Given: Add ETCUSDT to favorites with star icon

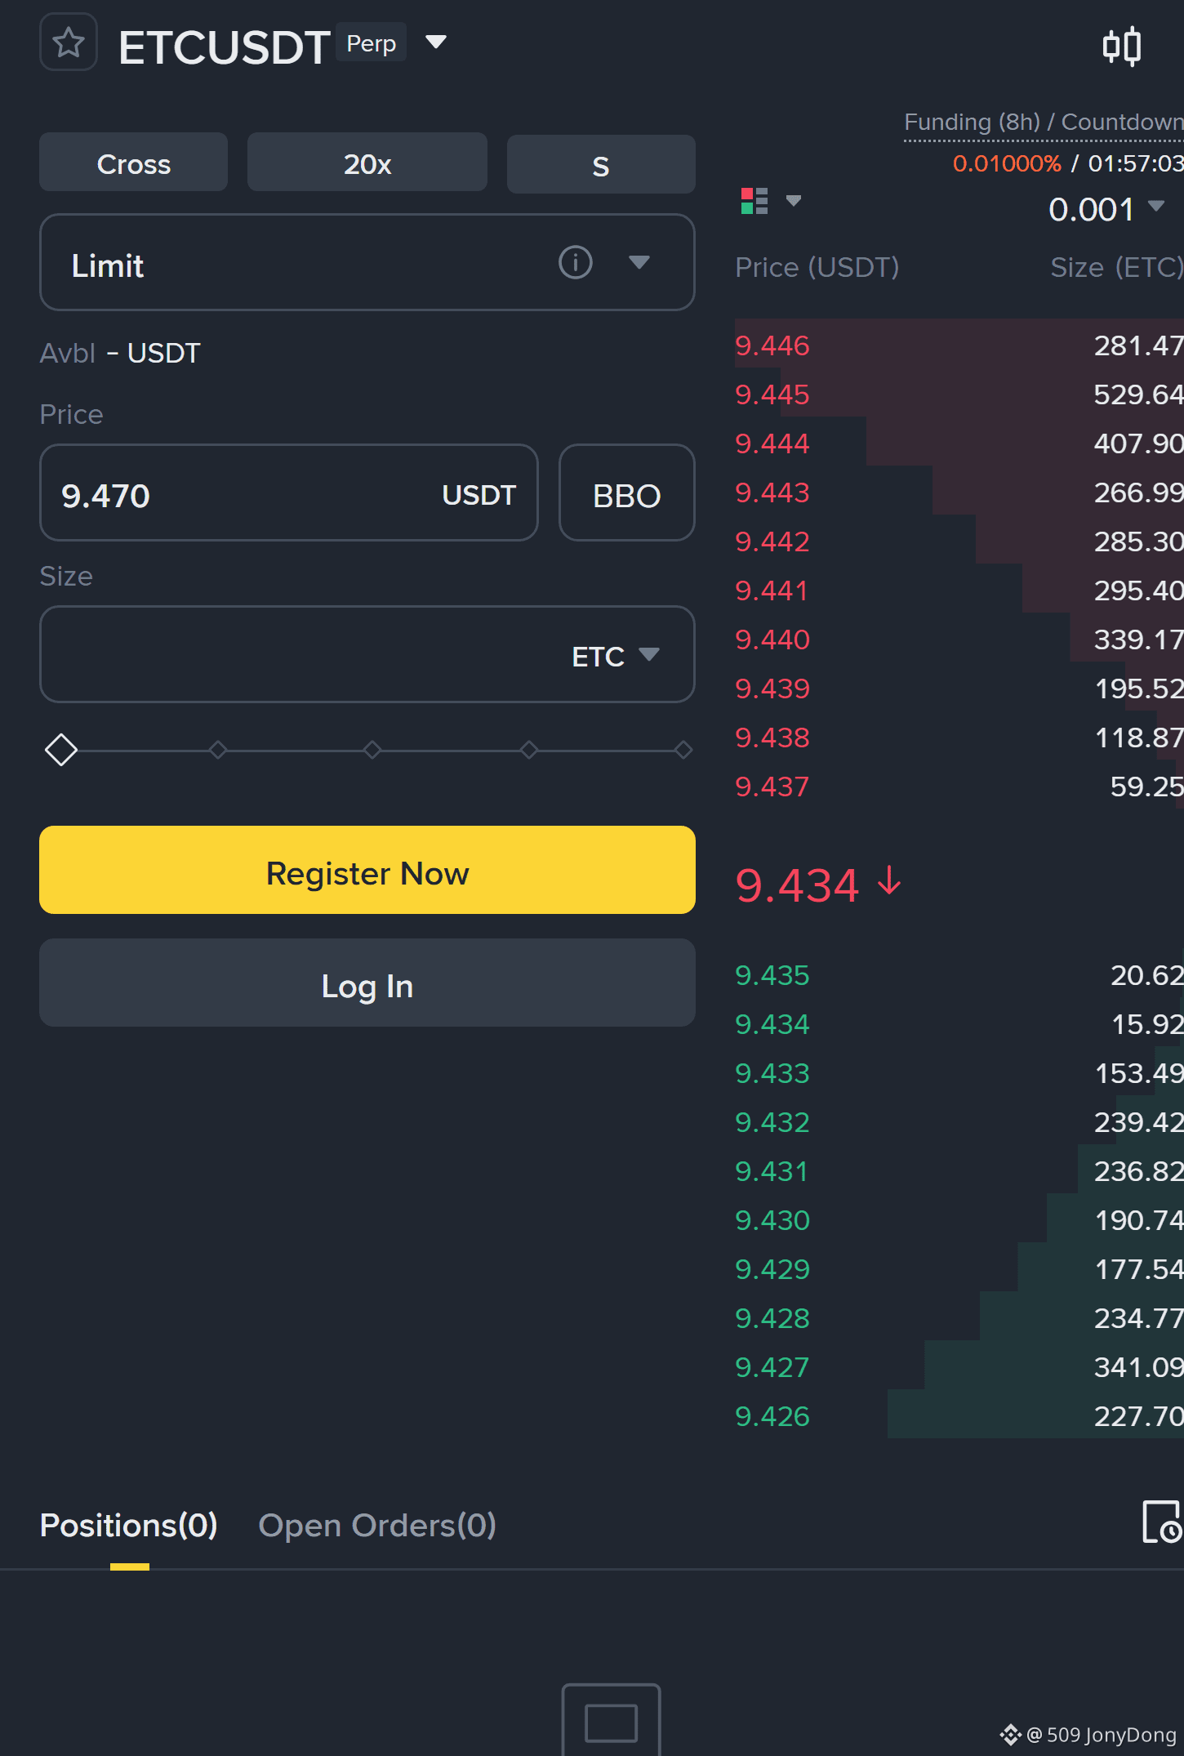Looking at the screenshot, I should pyautogui.click(x=69, y=42).
